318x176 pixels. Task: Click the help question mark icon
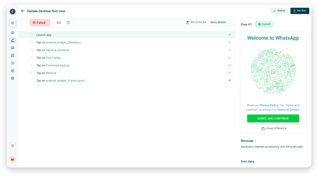coord(12,146)
